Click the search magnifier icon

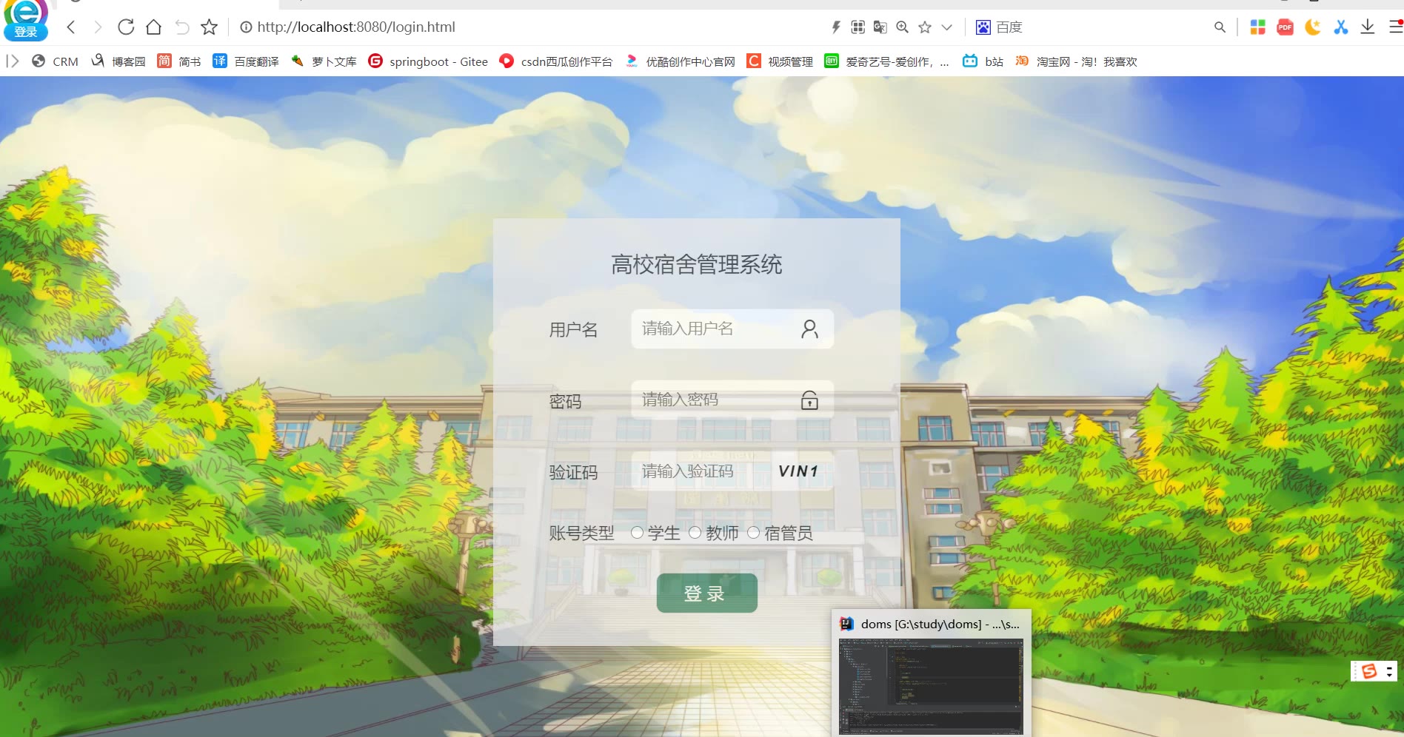point(1220,27)
